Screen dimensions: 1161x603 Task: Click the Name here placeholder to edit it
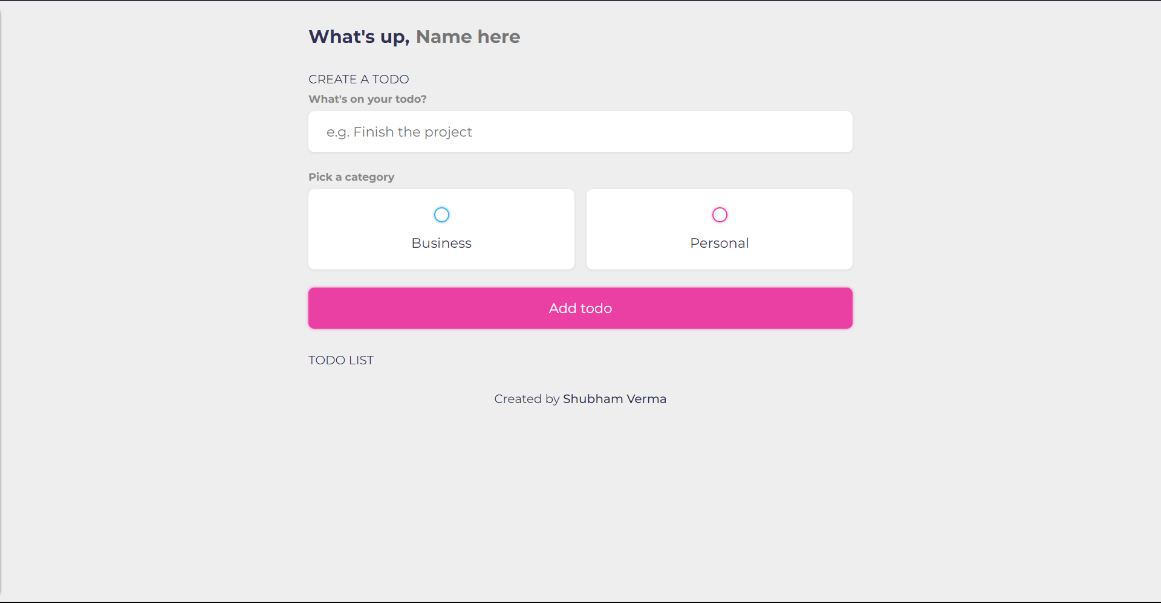click(x=467, y=36)
